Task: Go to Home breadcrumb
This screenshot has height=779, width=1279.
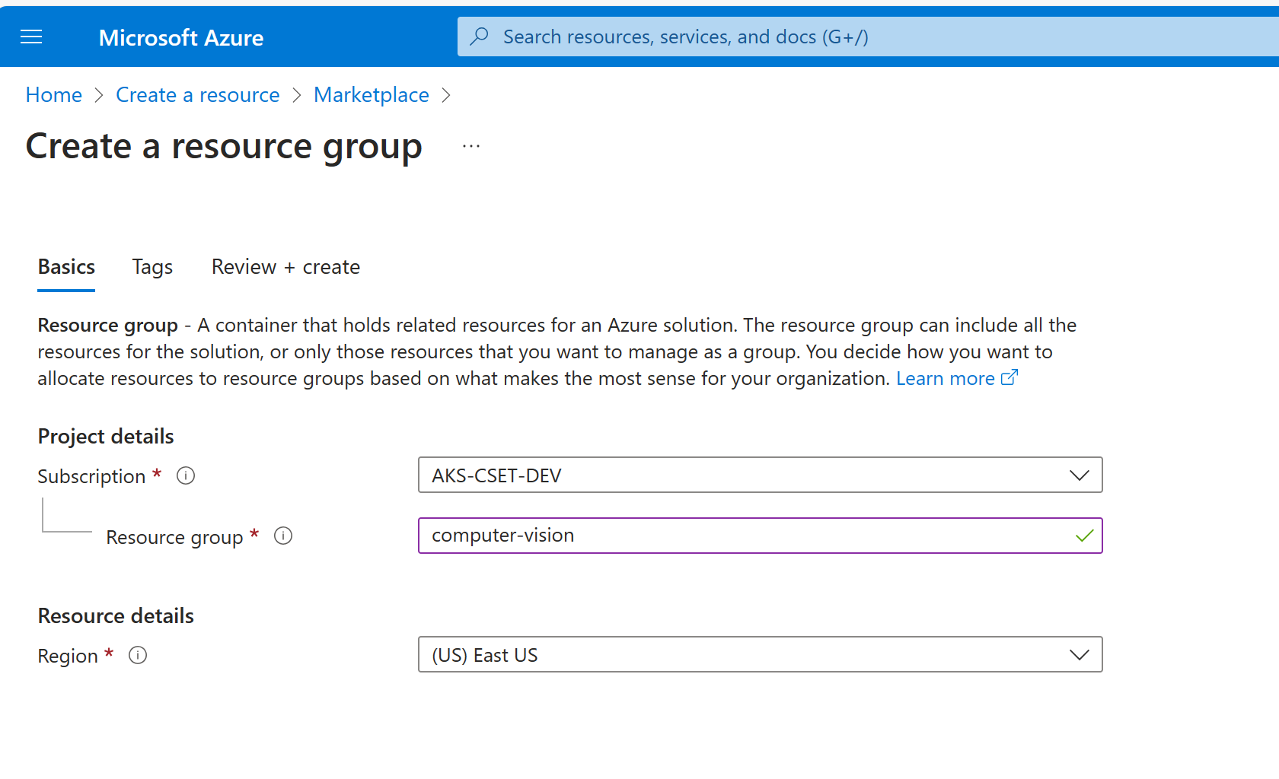Action: click(x=54, y=95)
